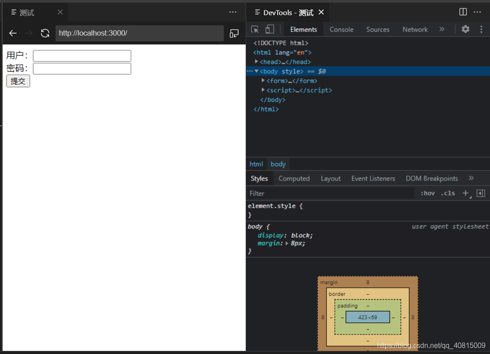Click the address bar showing localhost:3000

(x=139, y=33)
